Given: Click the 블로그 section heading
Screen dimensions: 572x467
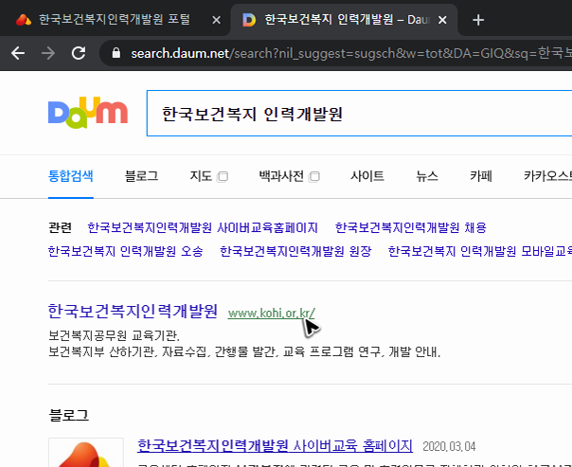Looking at the screenshot, I should [69, 415].
